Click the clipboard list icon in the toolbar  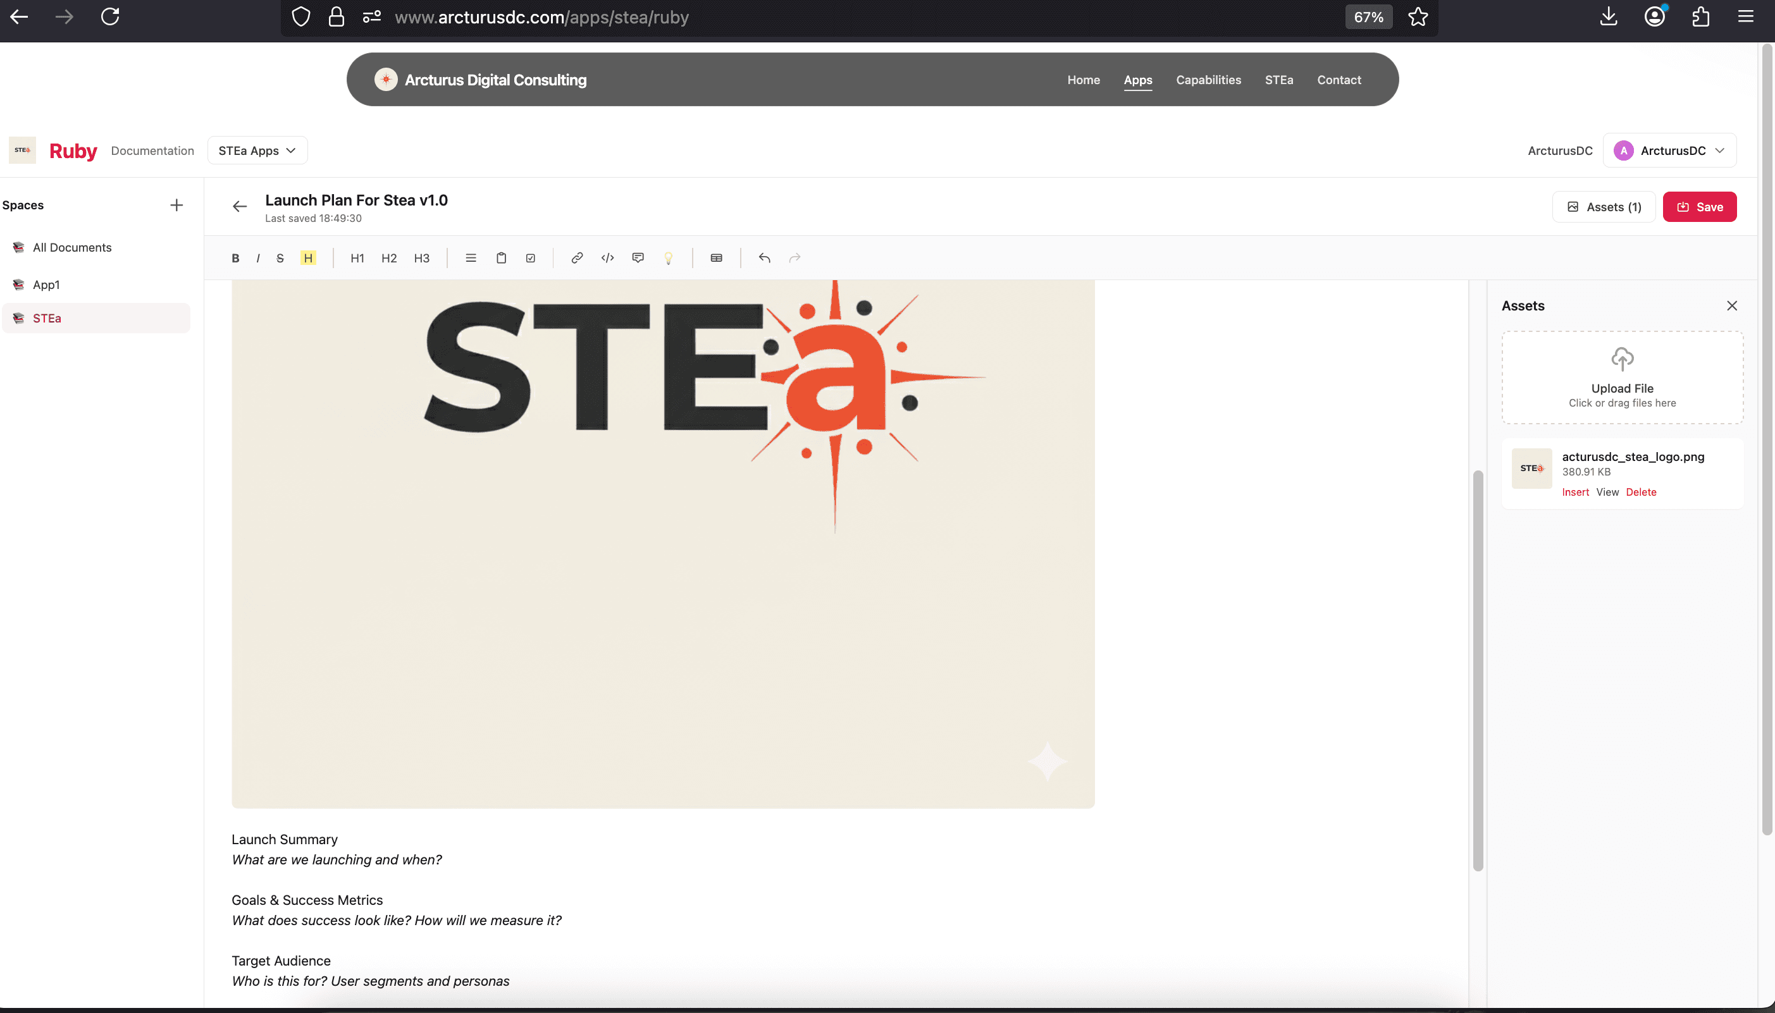pos(501,258)
